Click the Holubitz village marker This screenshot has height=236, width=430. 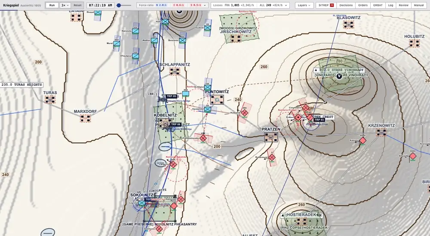[x=415, y=43]
